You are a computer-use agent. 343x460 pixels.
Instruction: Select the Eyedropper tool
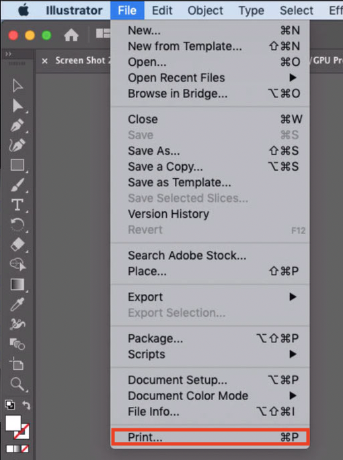17,305
